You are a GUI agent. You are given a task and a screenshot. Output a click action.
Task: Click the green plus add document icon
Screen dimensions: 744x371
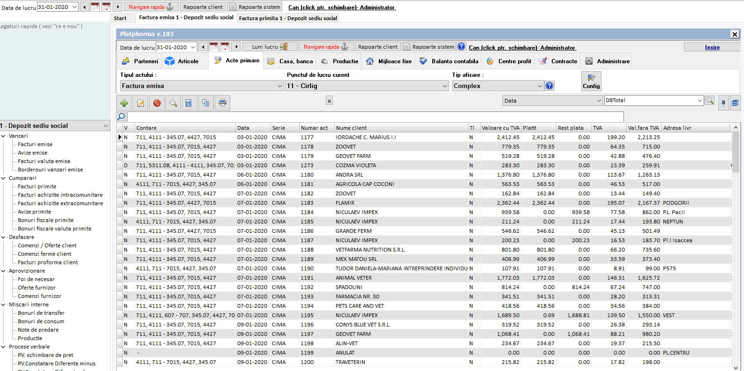pos(124,103)
